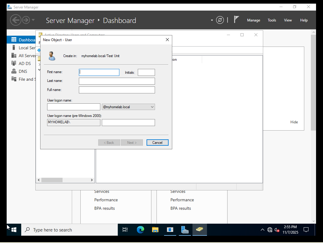Click the network globe tray icon
Viewport: 323px width, 243px height.
point(270,230)
